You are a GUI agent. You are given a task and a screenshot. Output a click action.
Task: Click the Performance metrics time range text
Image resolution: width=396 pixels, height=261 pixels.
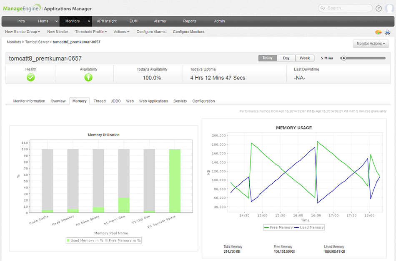pyautogui.click(x=313, y=111)
